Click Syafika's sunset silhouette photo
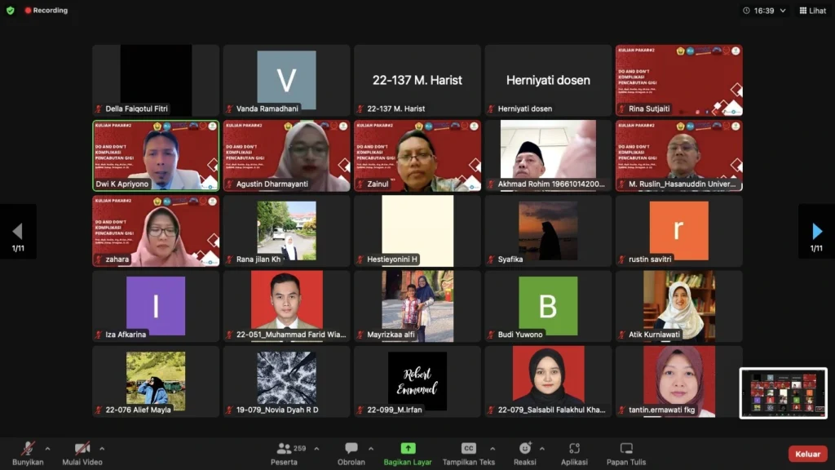835x470 pixels. (x=548, y=230)
